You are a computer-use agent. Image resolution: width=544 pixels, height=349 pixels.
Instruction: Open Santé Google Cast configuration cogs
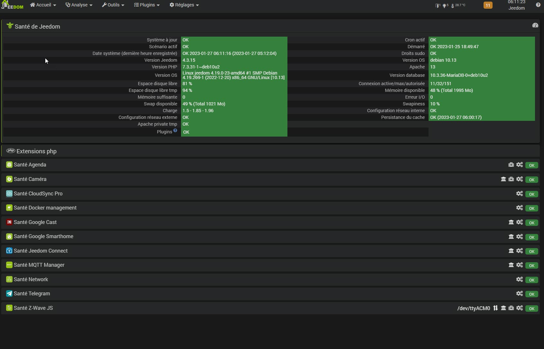520,222
